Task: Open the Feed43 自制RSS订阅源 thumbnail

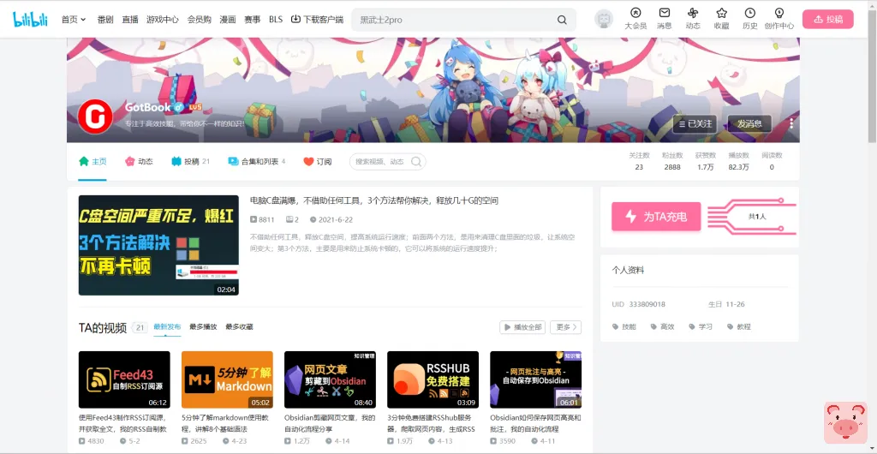Action: point(124,379)
